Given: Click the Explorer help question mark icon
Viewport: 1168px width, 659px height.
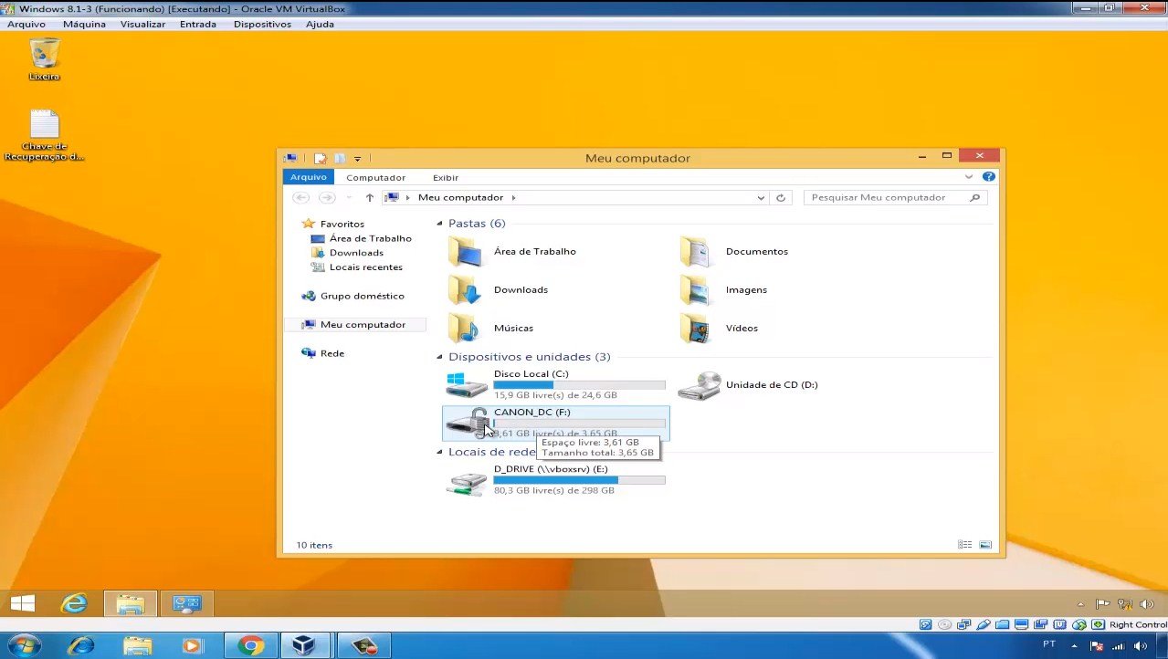Looking at the screenshot, I should pyautogui.click(x=988, y=177).
